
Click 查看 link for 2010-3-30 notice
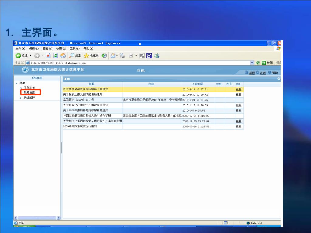[238, 95]
